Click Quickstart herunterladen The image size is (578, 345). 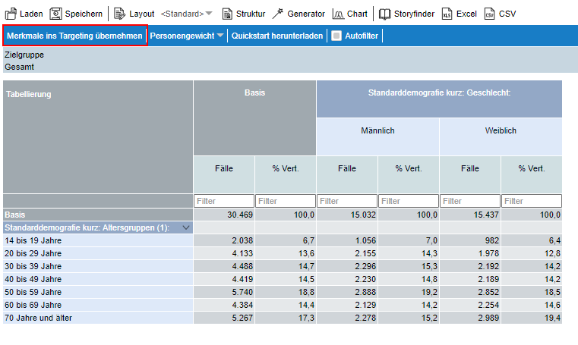276,36
